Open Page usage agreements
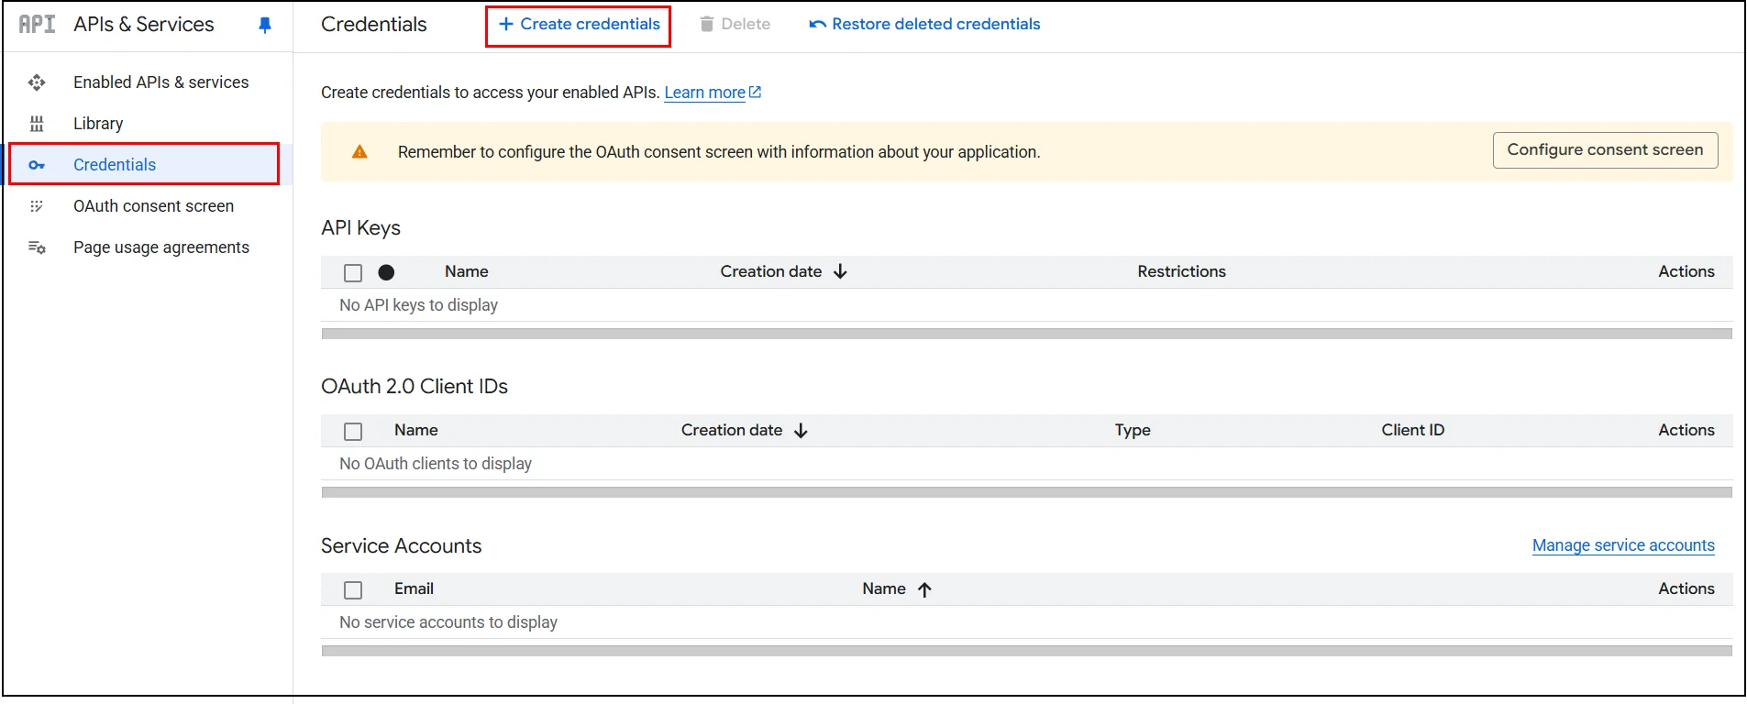Screen dimensions: 1747x704 pyautogui.click(x=161, y=247)
